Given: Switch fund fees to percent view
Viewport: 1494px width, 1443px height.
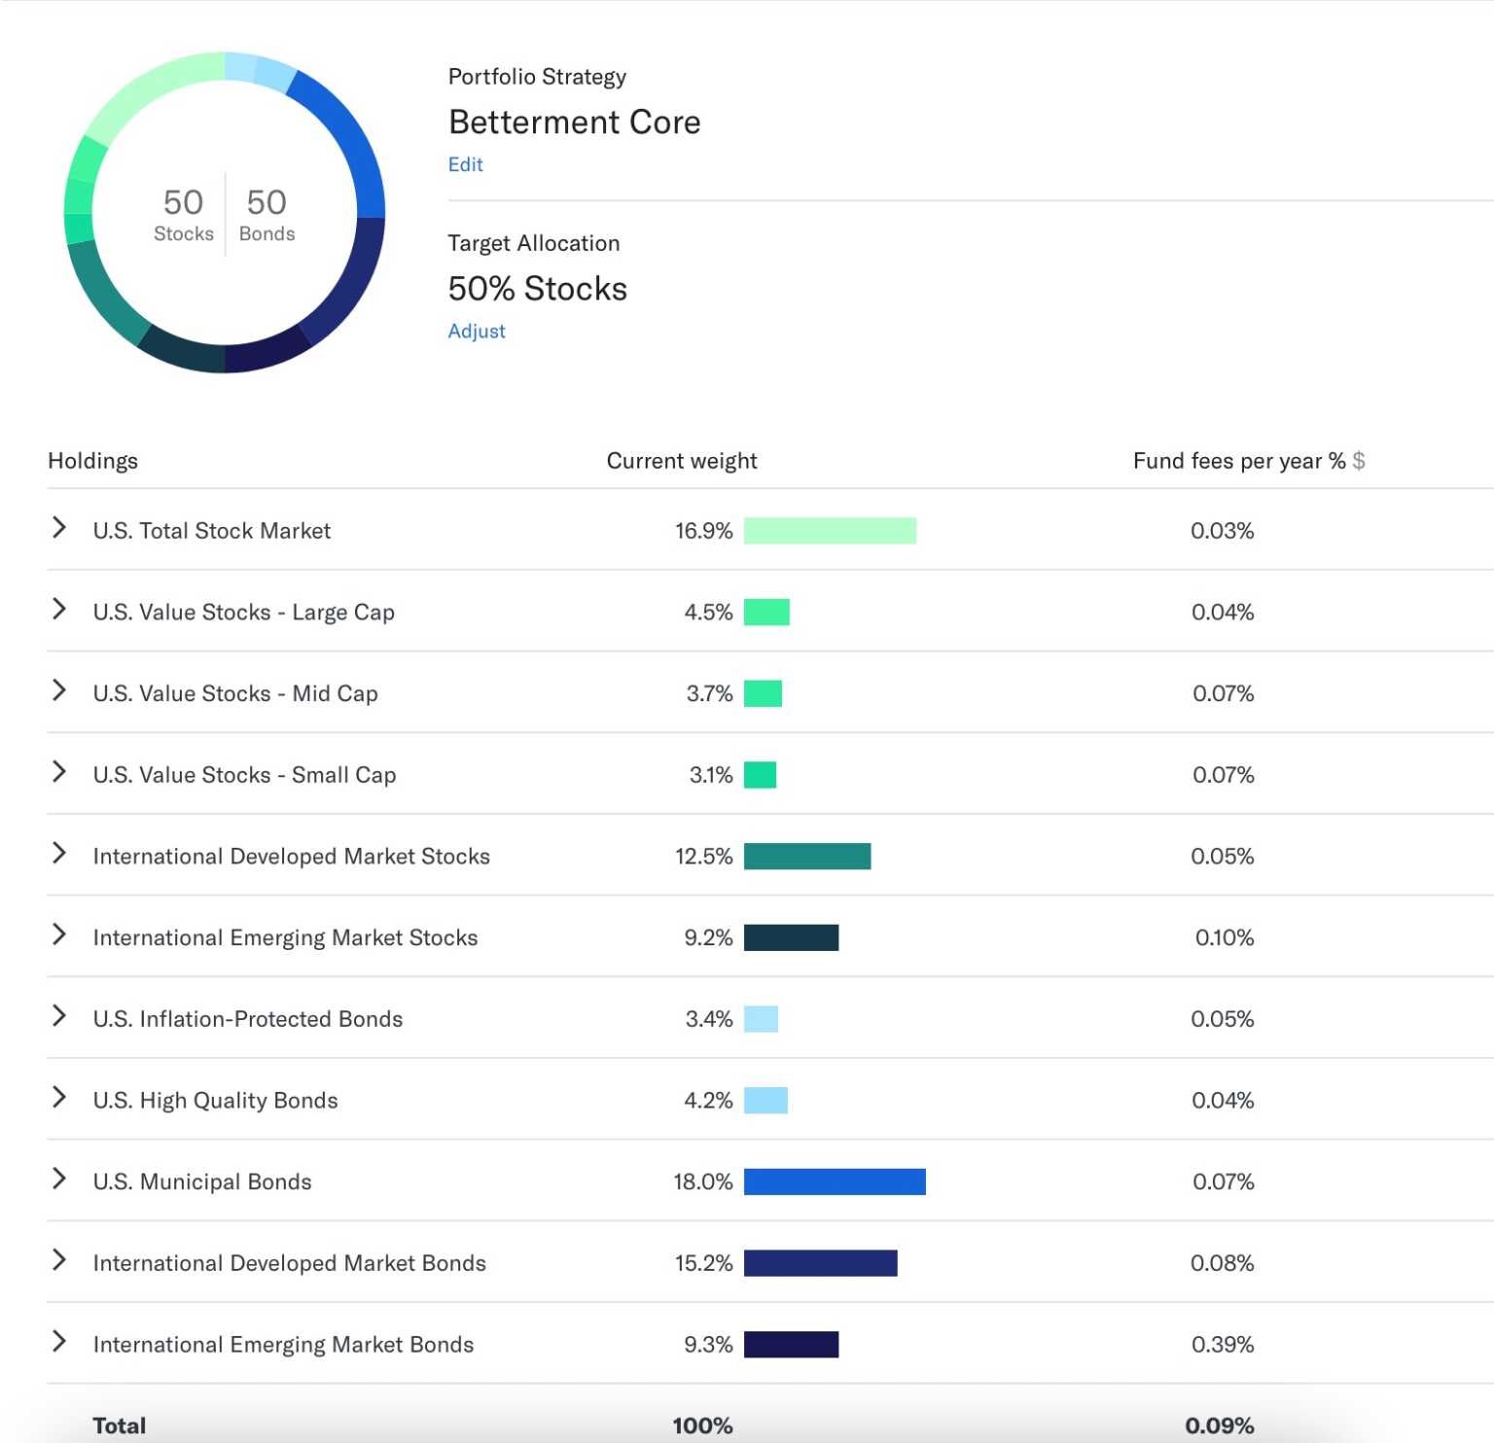Looking at the screenshot, I should [1337, 461].
